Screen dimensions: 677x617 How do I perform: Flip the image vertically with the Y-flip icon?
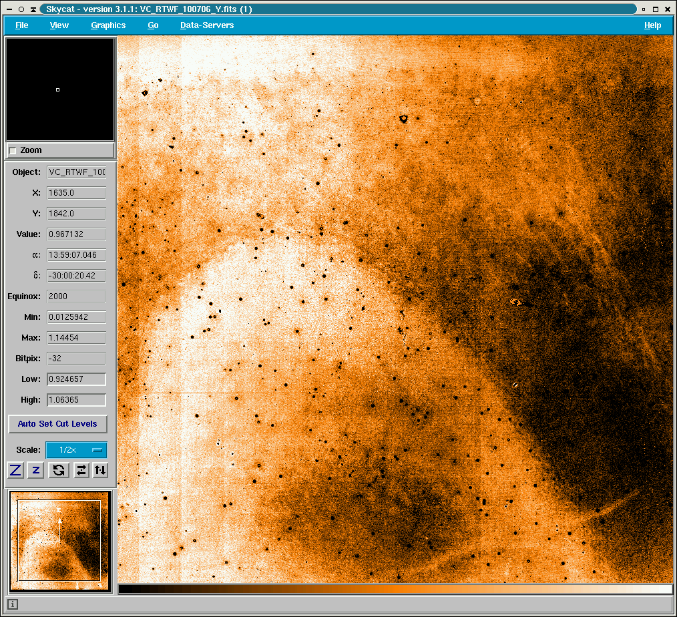tap(100, 470)
